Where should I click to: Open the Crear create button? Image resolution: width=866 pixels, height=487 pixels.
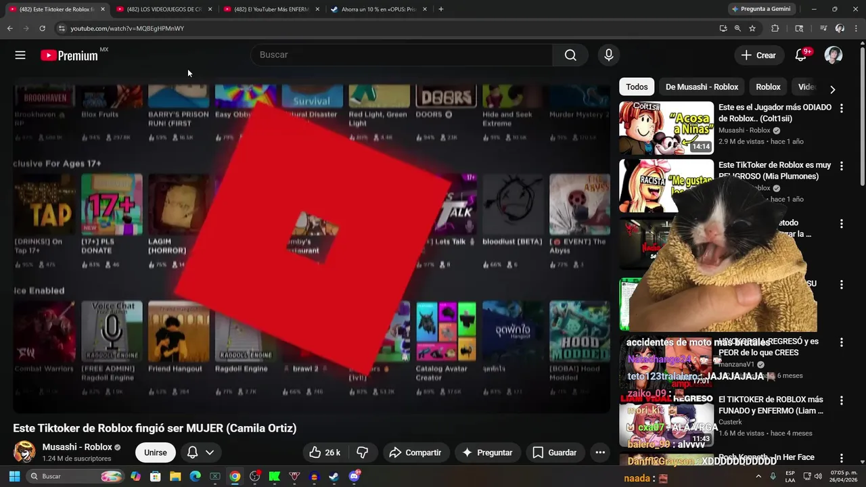tap(758, 55)
